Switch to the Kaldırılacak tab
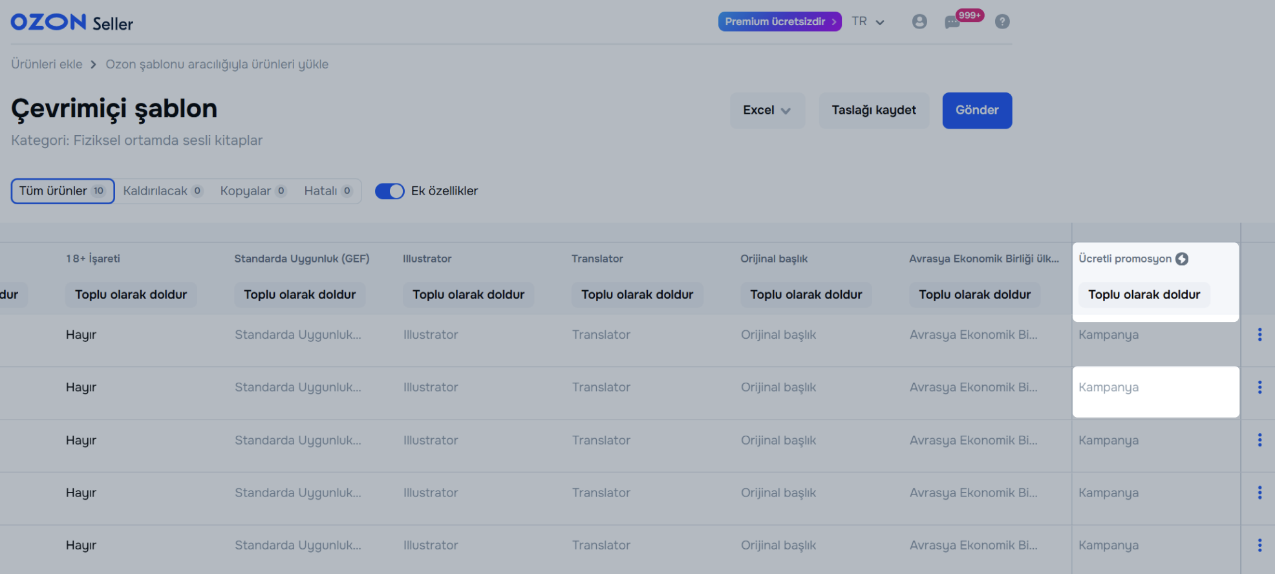The image size is (1275, 574). pyautogui.click(x=162, y=191)
